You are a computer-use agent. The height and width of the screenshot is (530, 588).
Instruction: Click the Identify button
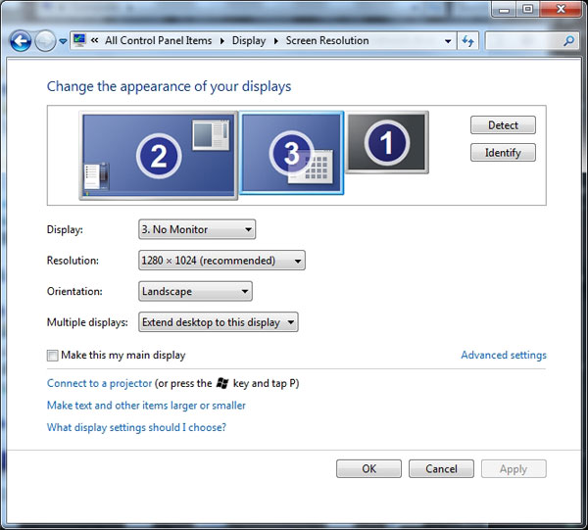coord(503,153)
